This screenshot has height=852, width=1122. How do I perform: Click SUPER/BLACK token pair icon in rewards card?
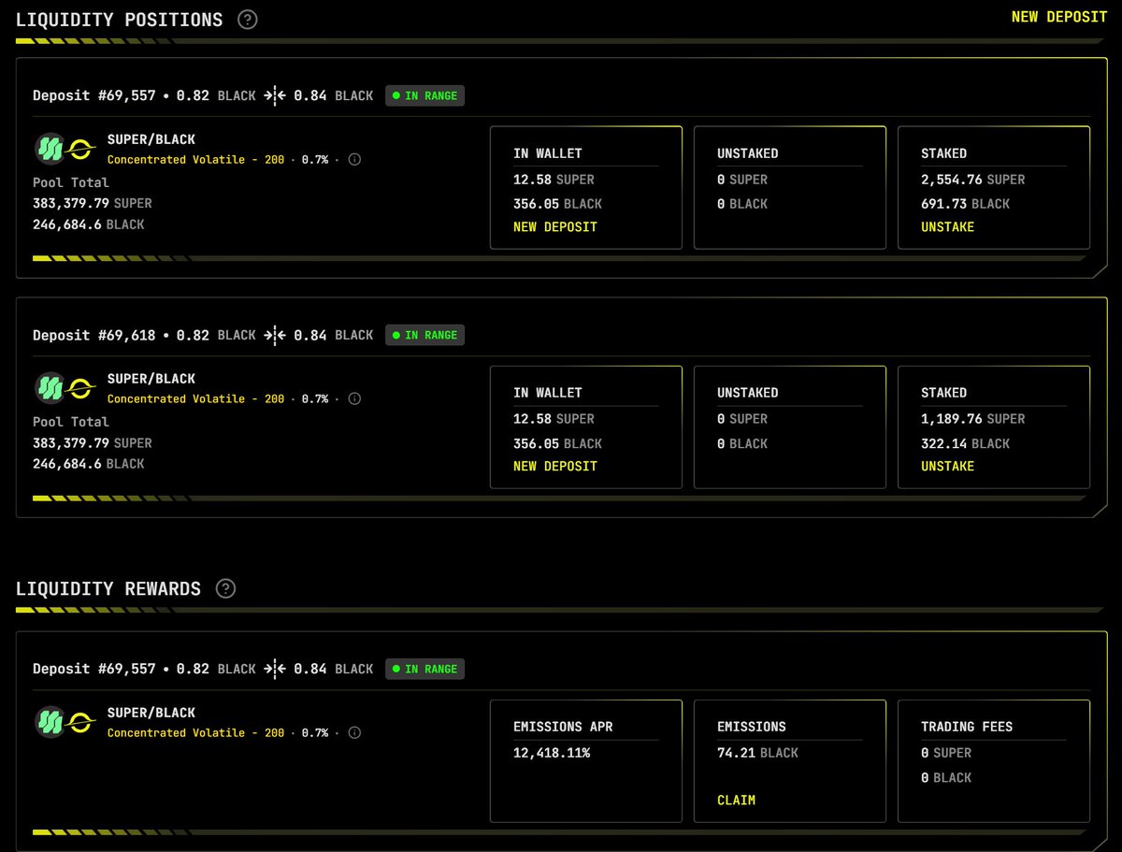(65, 722)
